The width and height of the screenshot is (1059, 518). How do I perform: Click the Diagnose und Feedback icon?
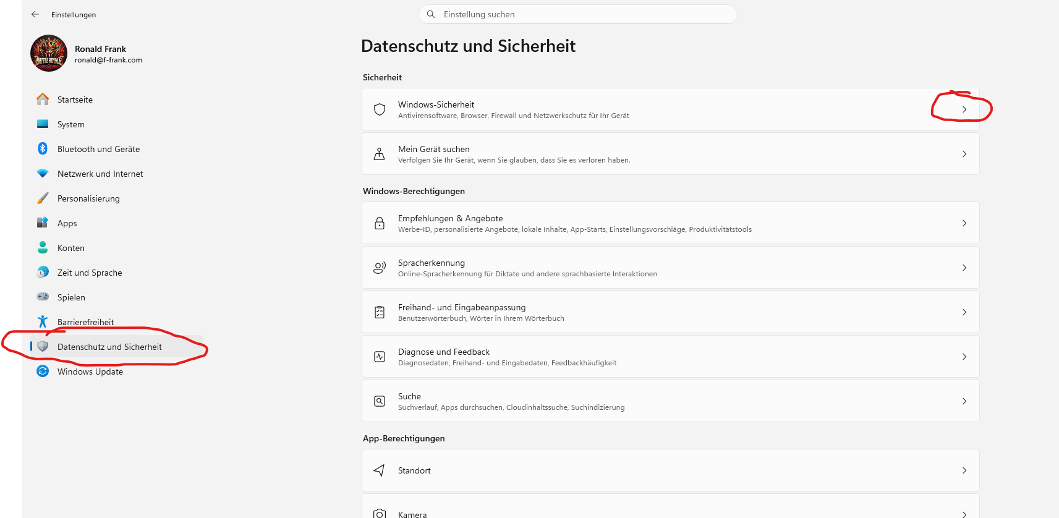(x=380, y=357)
